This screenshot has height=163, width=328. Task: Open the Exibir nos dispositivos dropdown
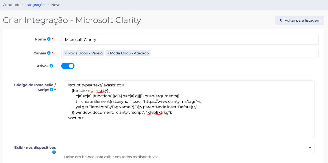[x=189, y=148]
